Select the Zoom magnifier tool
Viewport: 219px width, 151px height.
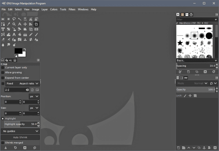coord(14,24)
